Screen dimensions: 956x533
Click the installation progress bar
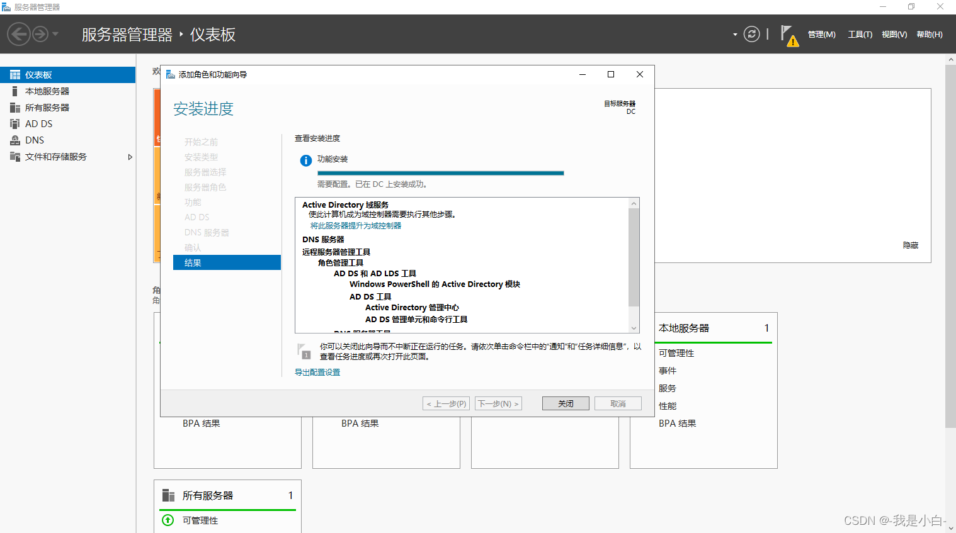click(441, 173)
